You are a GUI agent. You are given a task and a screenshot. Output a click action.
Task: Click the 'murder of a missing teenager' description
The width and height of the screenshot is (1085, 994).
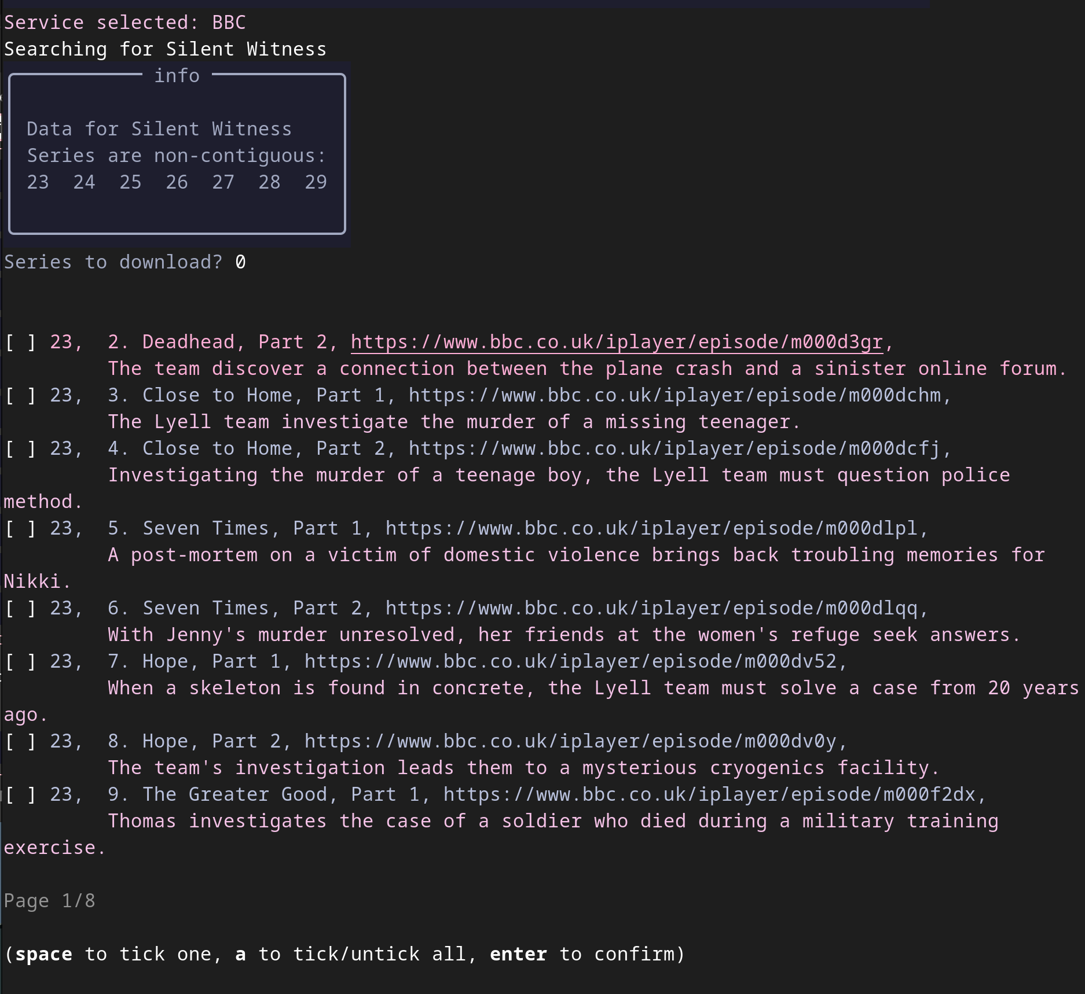point(454,422)
